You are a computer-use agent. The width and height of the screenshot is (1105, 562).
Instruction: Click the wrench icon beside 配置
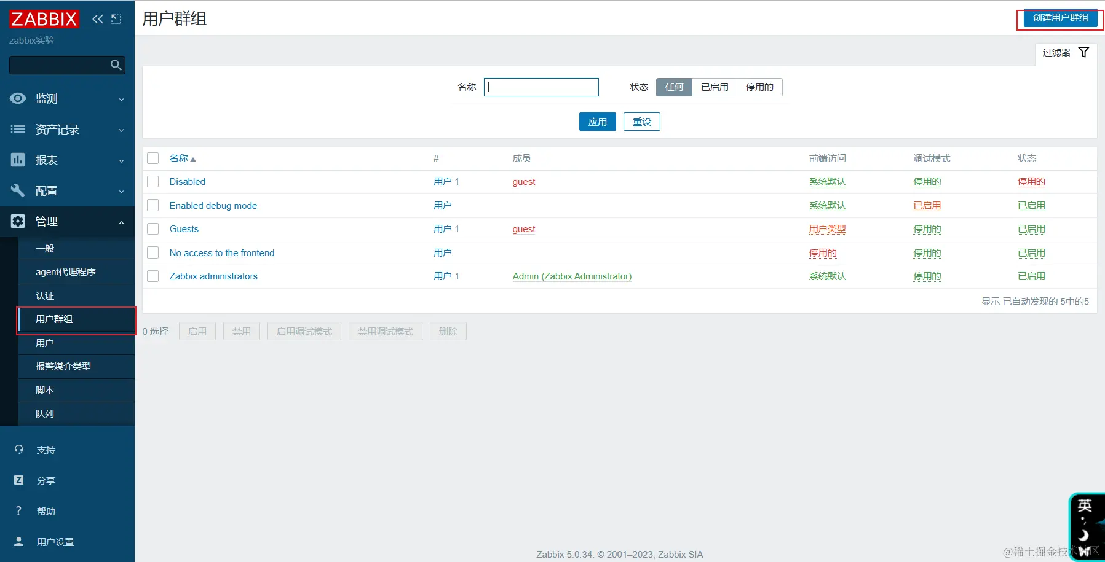pos(18,190)
